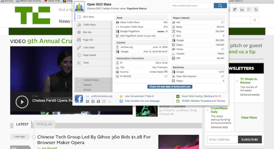Image resolution: width=274 pixels, height=149 pixels.
Task: Open TechCrunch Google plus icon
Action: pyautogui.click(x=249, y=10)
